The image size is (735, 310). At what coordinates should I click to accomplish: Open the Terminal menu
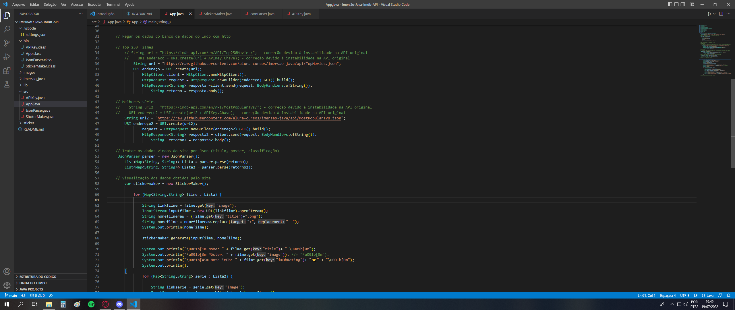tap(113, 4)
